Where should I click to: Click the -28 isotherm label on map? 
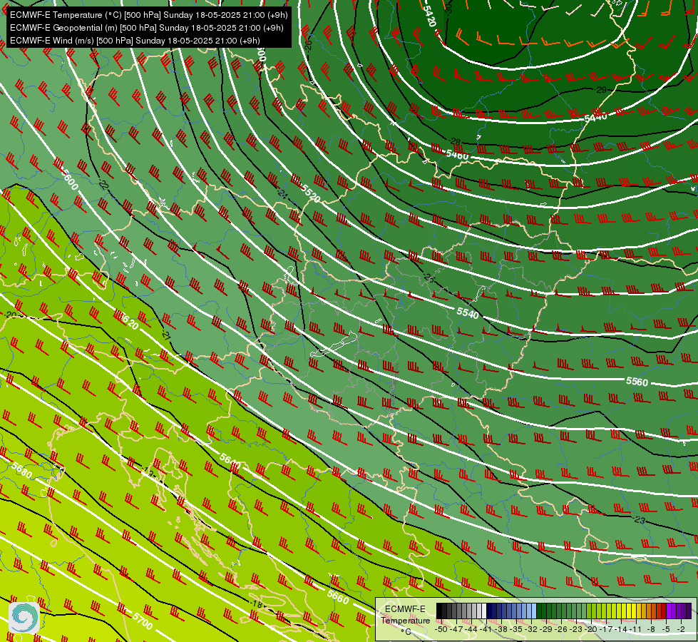pos(454,142)
